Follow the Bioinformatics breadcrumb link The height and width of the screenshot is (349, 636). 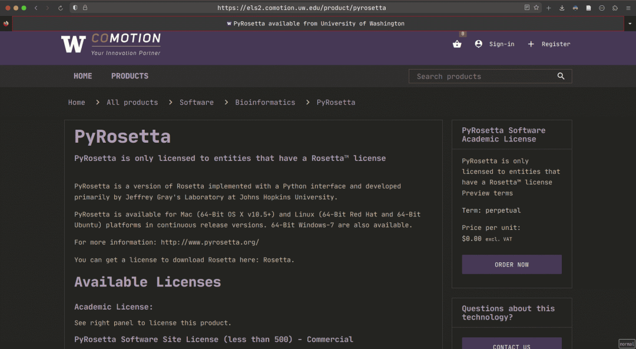click(x=265, y=103)
